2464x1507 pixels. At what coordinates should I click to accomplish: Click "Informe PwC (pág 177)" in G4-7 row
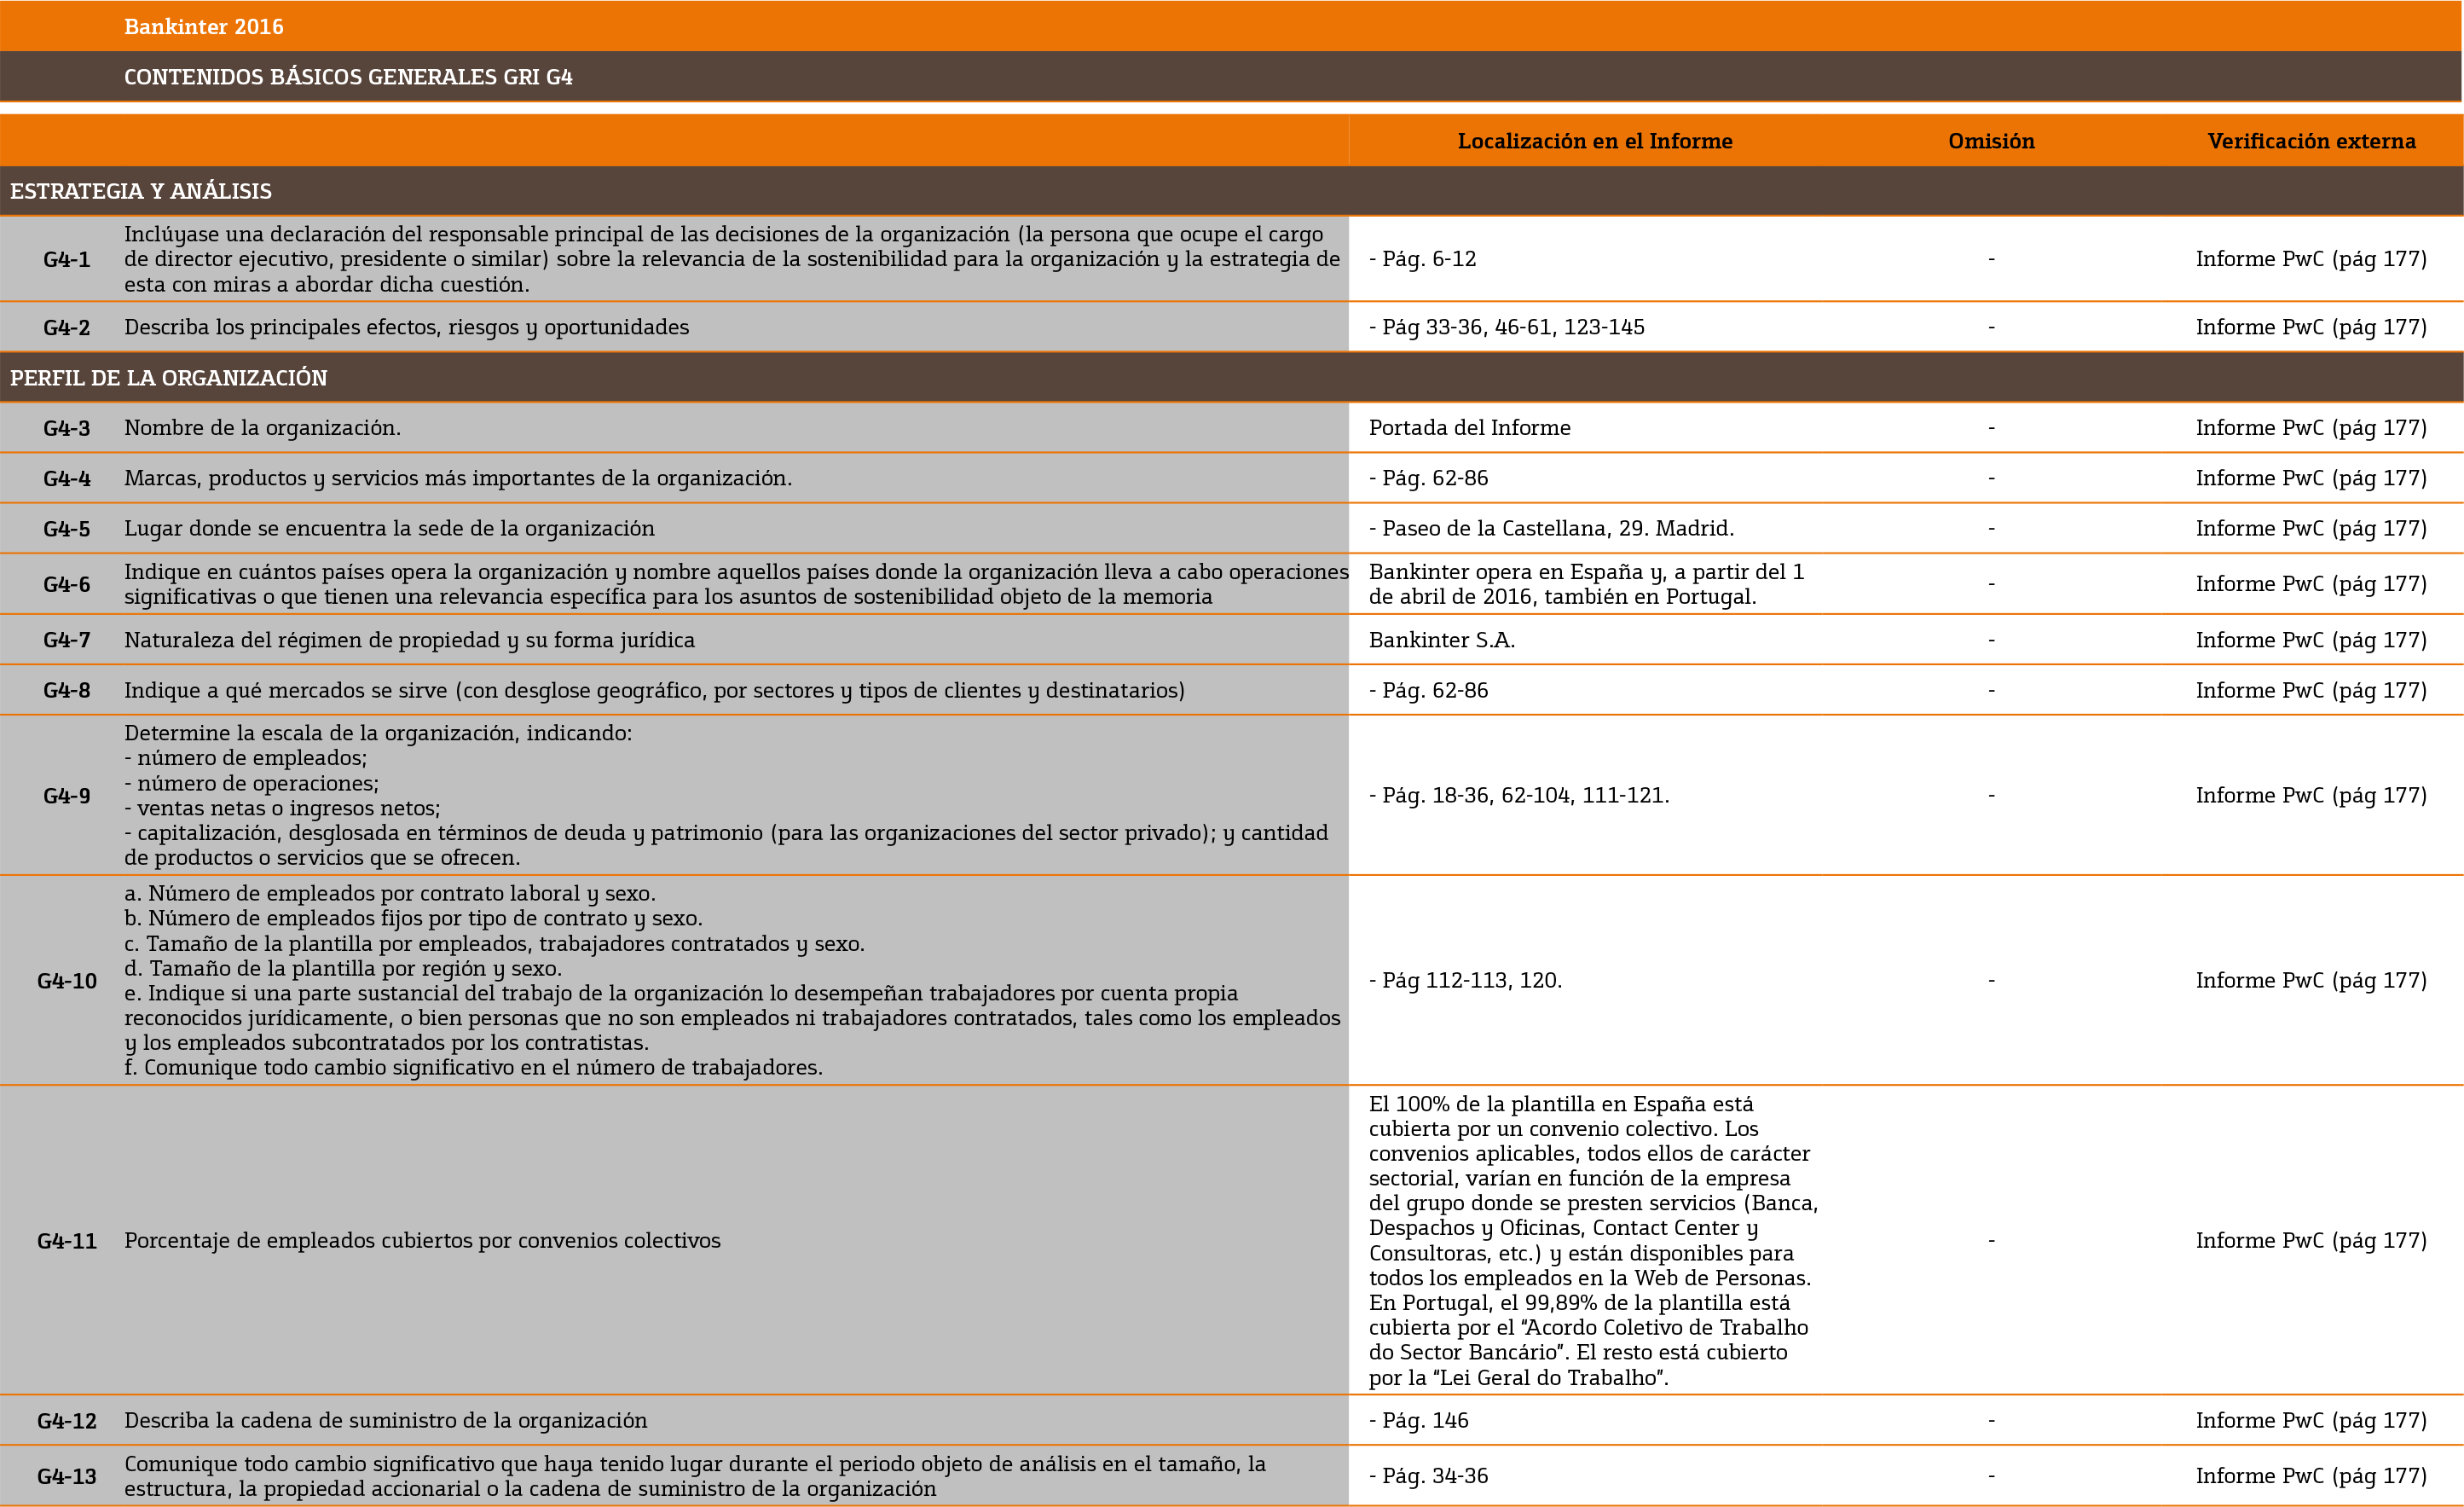[2311, 640]
